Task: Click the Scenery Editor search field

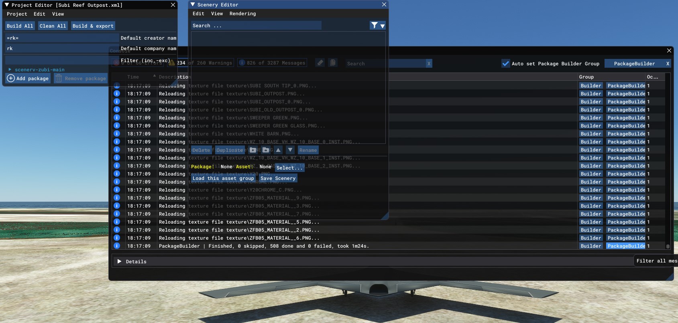Action: click(x=256, y=26)
